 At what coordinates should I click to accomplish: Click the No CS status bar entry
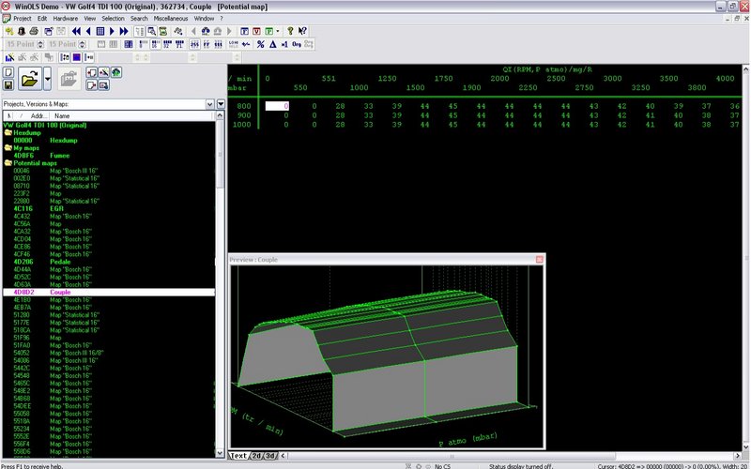[x=442, y=466]
